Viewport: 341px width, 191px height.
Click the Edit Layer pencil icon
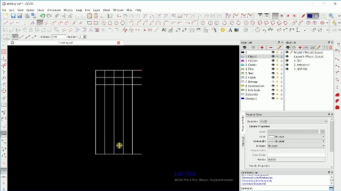(279, 47)
